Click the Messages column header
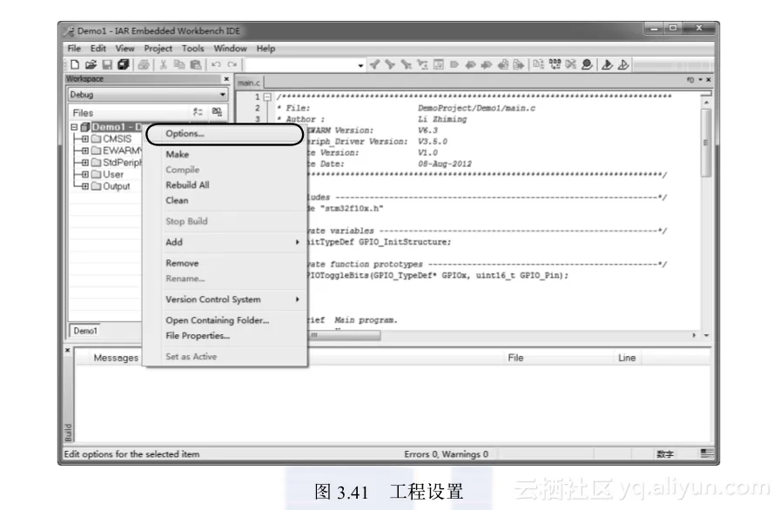 [116, 358]
